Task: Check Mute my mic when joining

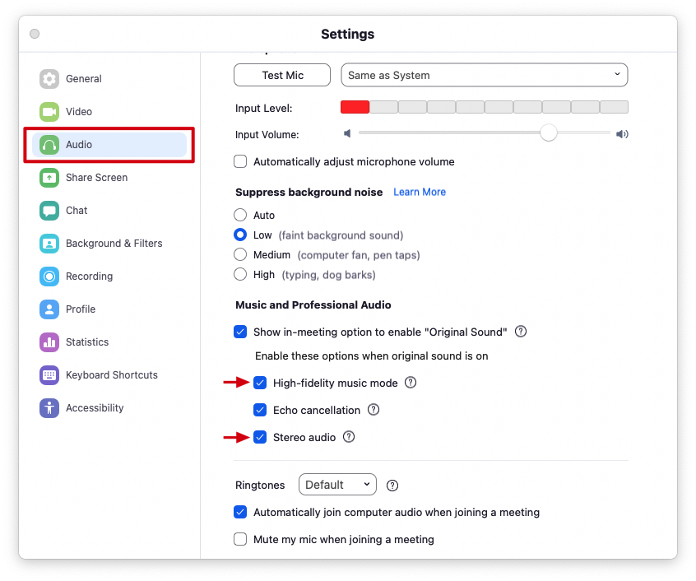Action: [241, 540]
